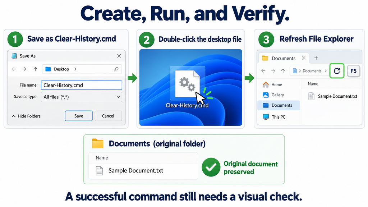This screenshot has height=207, width=368.
Task: Click the Refresh button in File Explorer
Action: (337, 71)
